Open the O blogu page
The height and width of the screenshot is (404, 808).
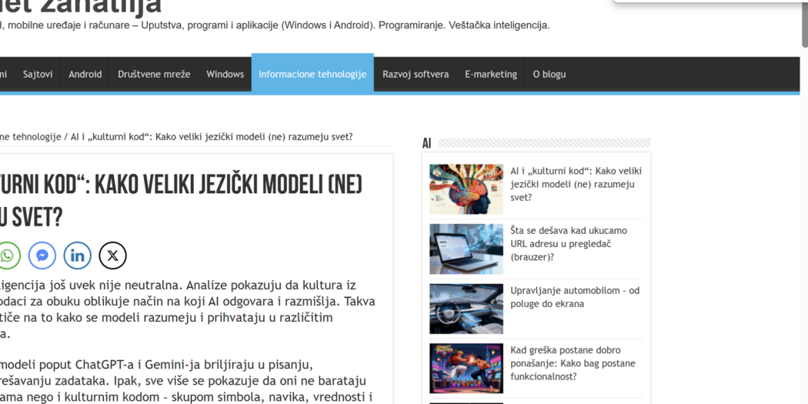point(549,75)
